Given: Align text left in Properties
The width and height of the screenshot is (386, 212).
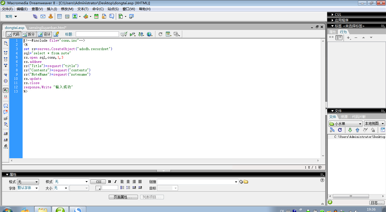Looking at the screenshot, I should 122,182.
